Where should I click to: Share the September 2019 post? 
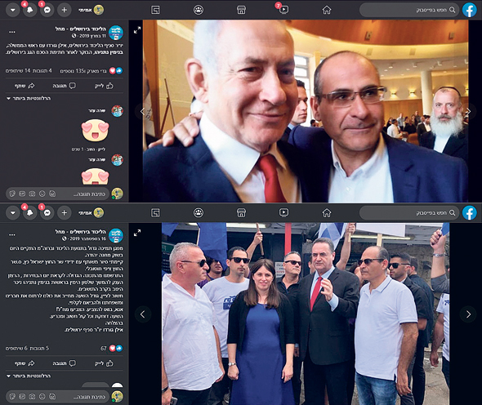25,363
